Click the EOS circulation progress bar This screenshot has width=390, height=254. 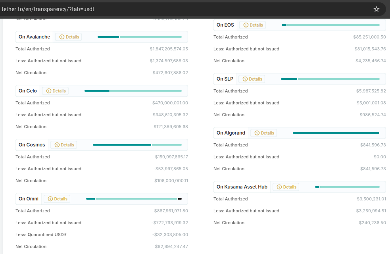[330, 25]
